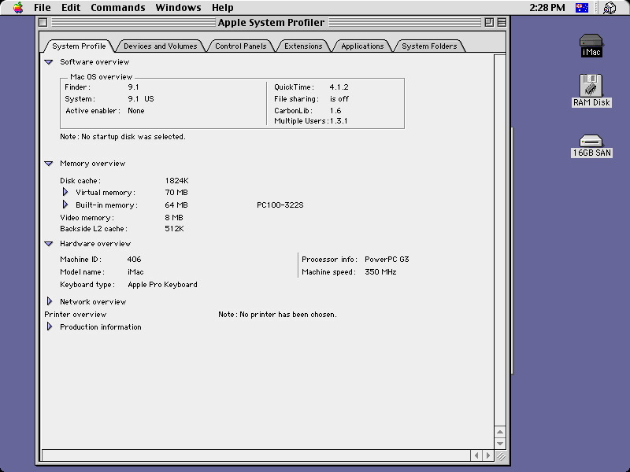Click the System version '9.1 US'
This screenshot has width=630, height=472.
click(141, 99)
